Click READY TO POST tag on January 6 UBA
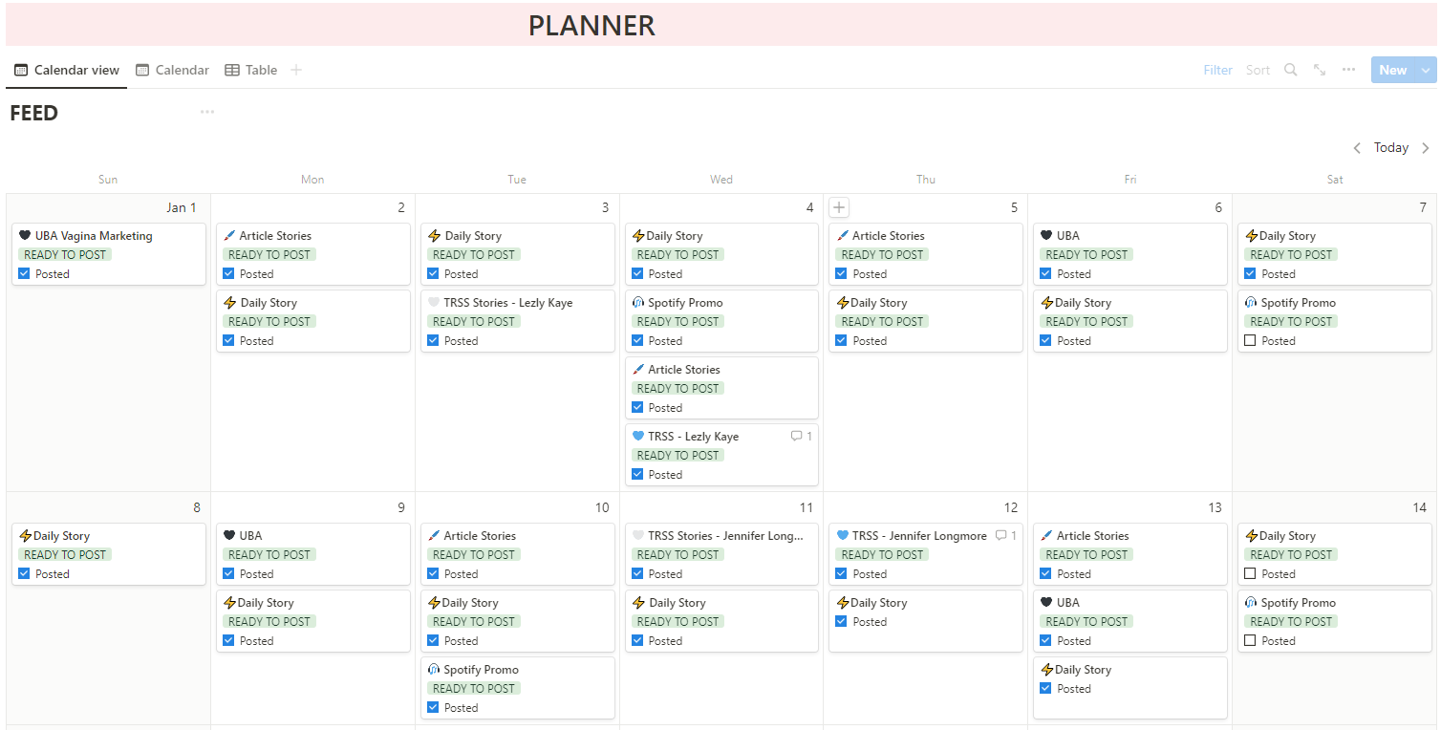Screen dimensions: 1441x730 (1086, 255)
